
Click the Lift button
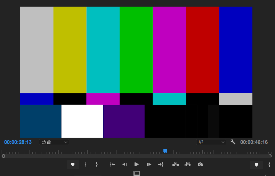[176, 164]
